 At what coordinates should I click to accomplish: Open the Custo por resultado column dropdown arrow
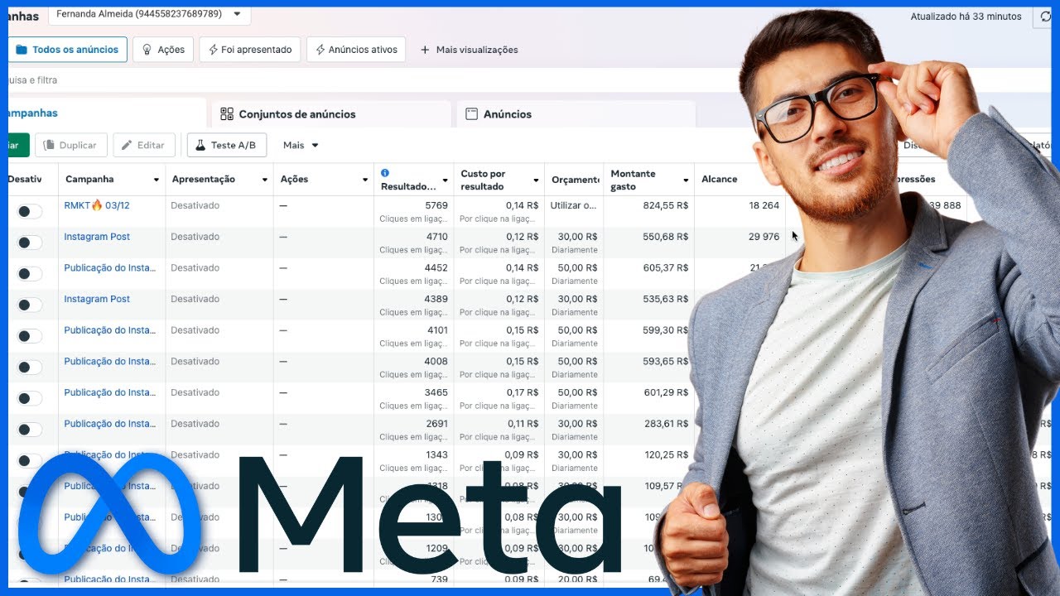pyautogui.click(x=536, y=180)
